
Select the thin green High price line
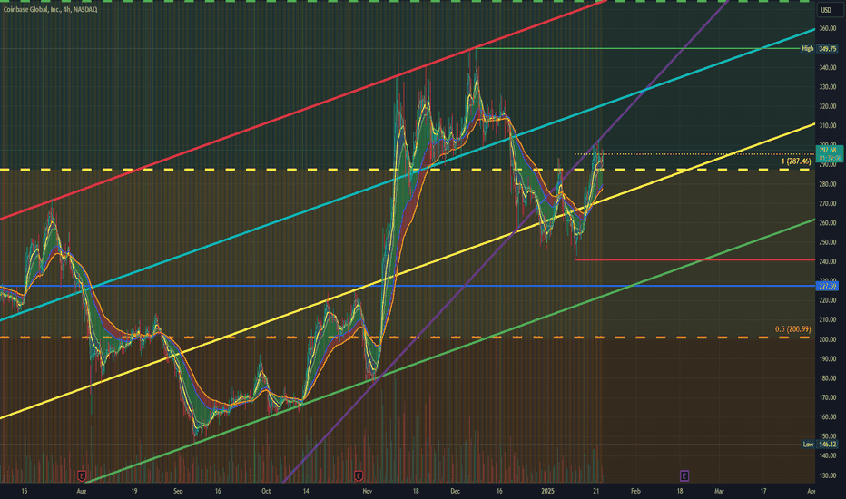(636, 49)
